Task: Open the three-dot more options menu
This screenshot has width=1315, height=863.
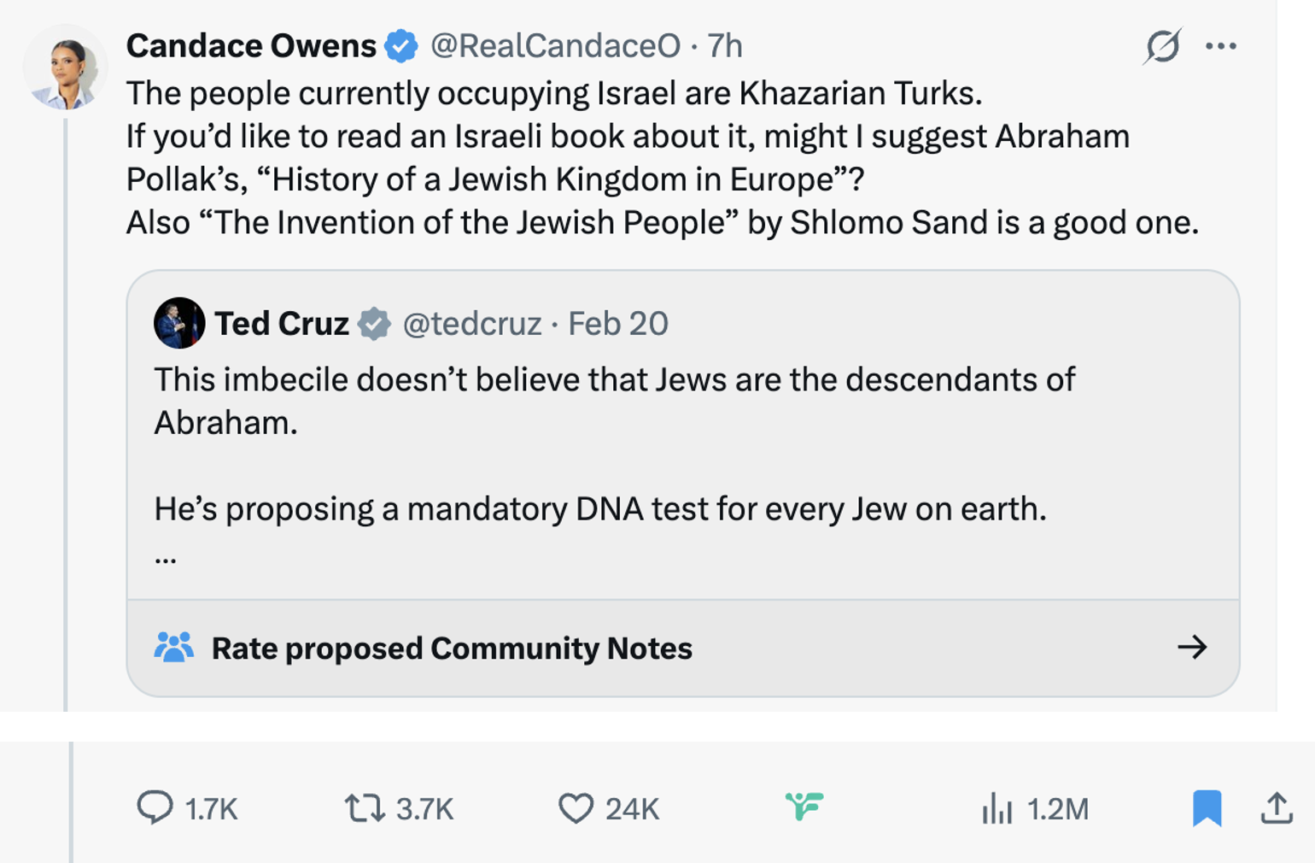Action: pyautogui.click(x=1221, y=46)
